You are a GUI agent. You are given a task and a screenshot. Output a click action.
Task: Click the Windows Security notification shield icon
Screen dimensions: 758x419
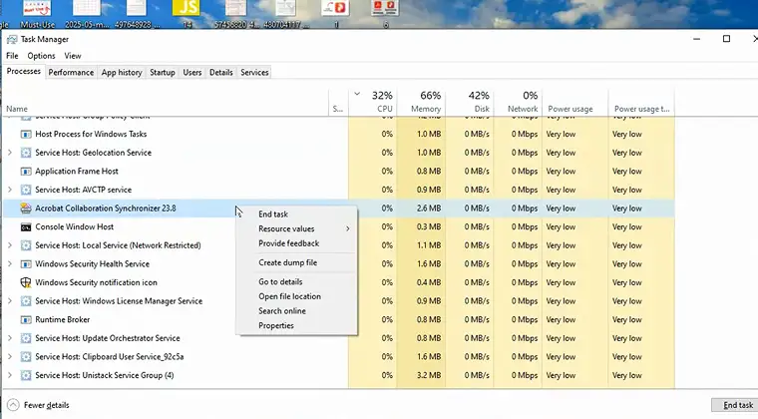tap(26, 282)
